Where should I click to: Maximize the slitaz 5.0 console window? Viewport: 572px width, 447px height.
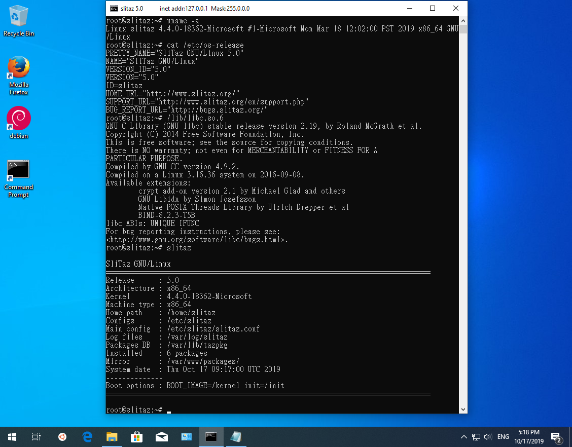(433, 9)
